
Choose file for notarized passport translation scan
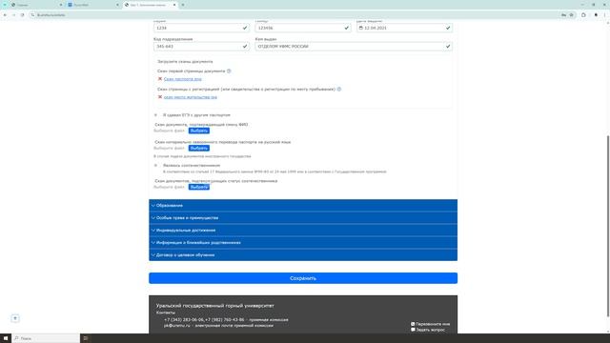pos(199,149)
